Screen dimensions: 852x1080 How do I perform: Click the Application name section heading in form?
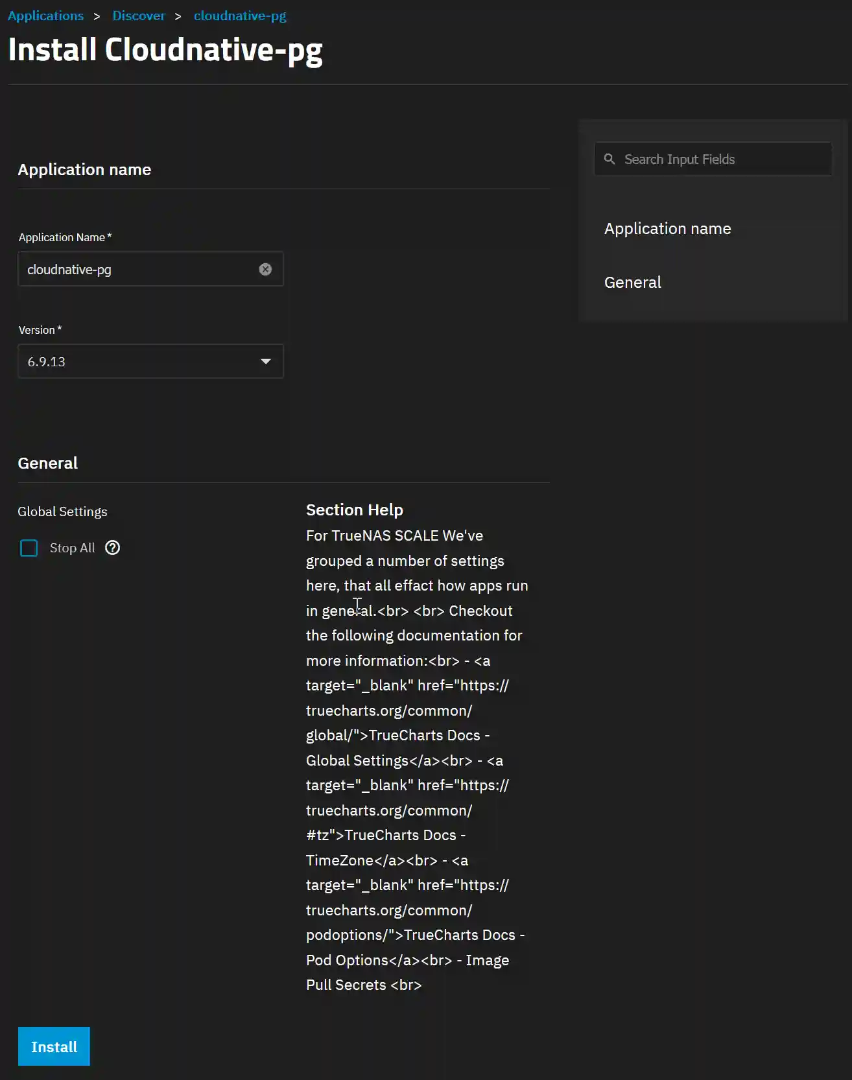tap(84, 169)
